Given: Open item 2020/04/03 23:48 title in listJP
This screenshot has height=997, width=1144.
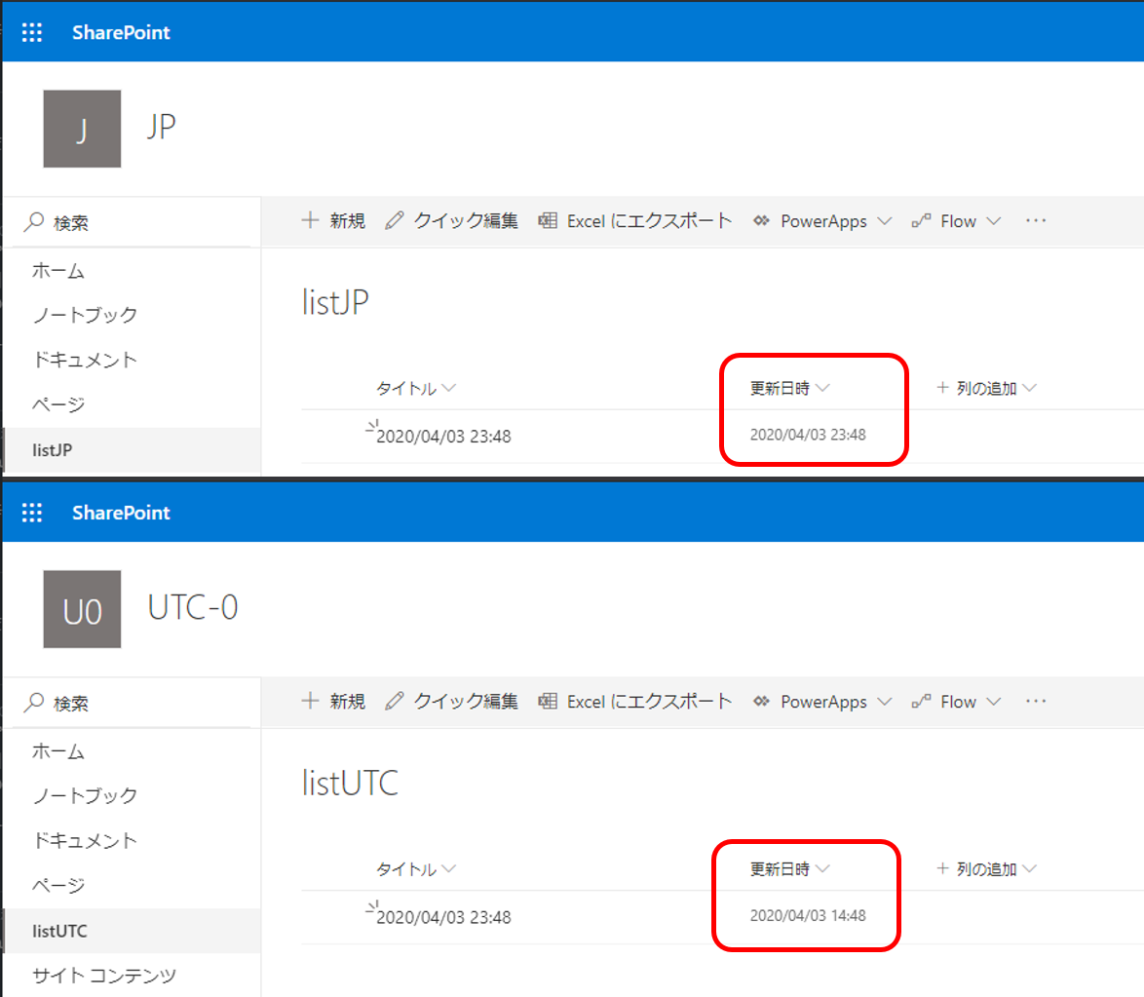Looking at the screenshot, I should pos(443,437).
